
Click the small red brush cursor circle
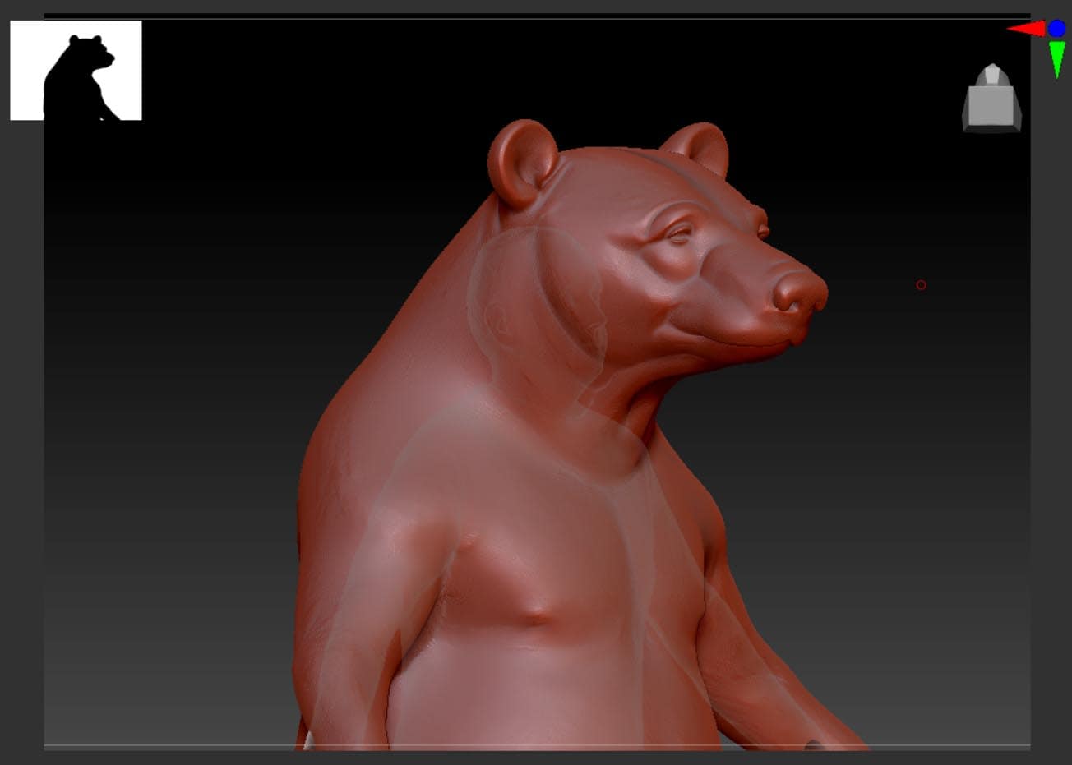pos(921,285)
